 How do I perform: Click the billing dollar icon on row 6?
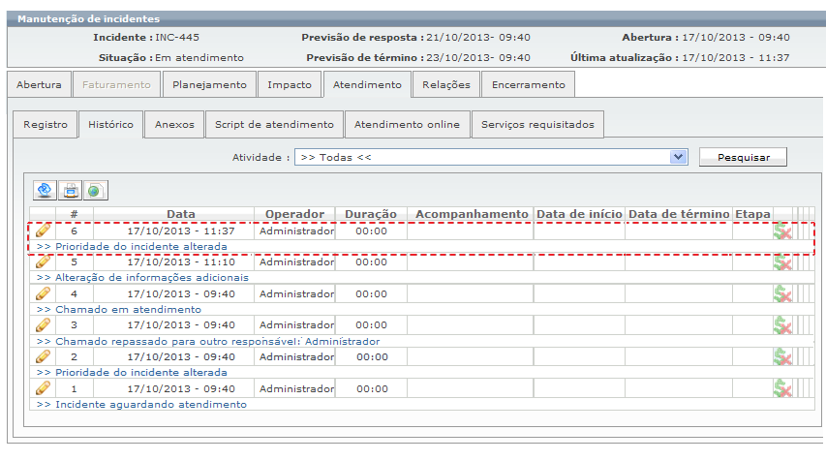[x=782, y=230]
